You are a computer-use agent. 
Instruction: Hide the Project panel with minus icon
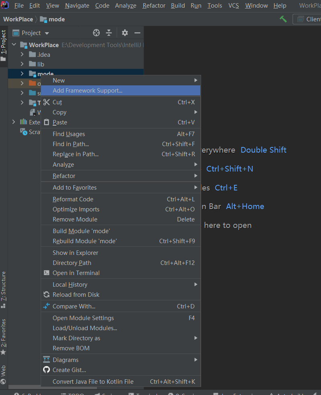137,33
